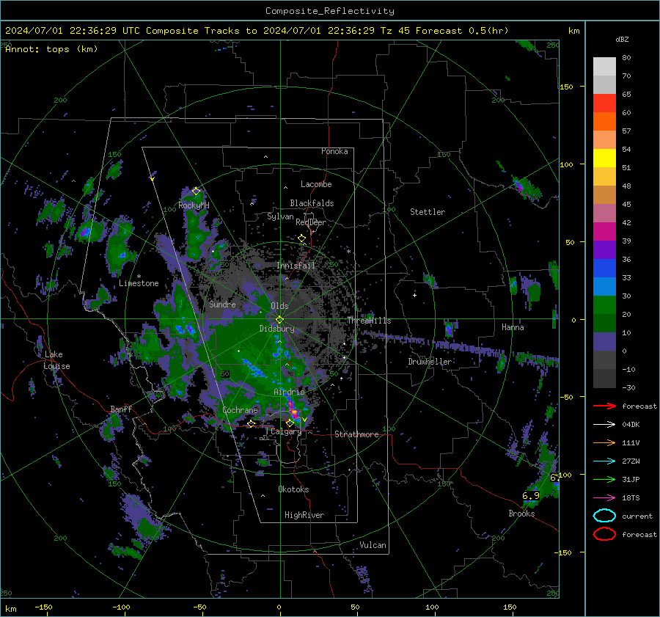This screenshot has height=617, width=660.
Task: Click the Blackfalds city label
Action: [x=312, y=203]
